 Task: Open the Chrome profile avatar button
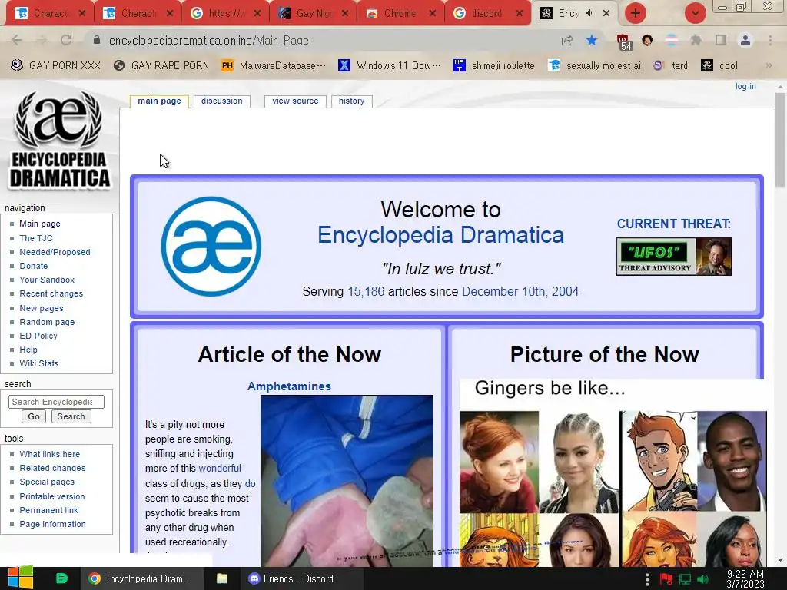[745, 40]
